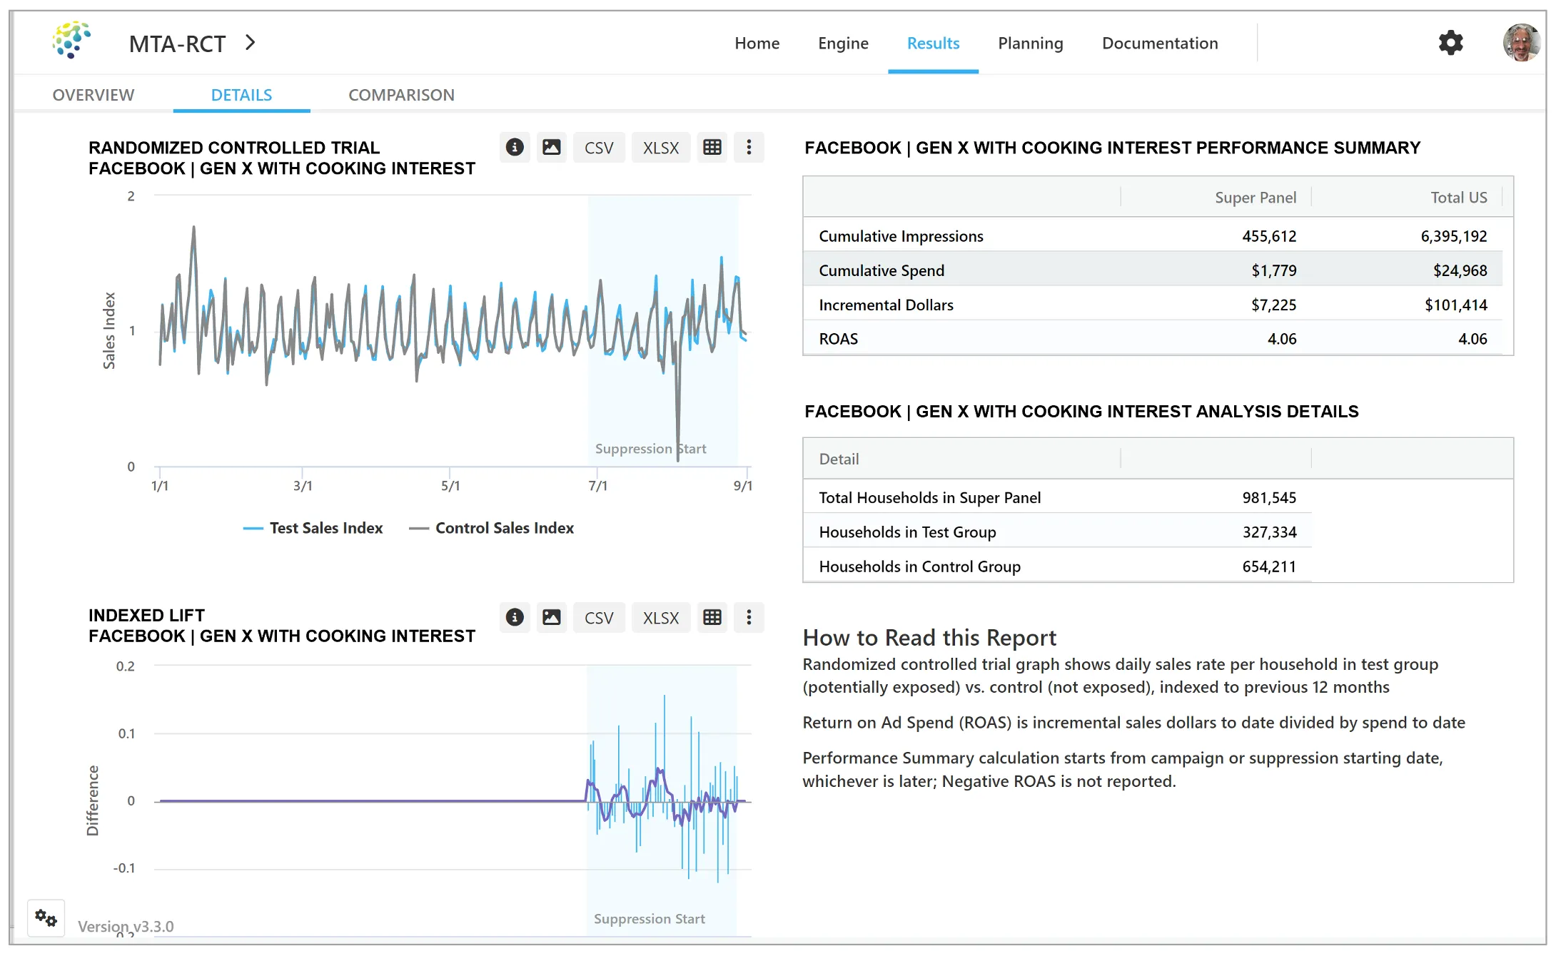Open the Planning page
The height and width of the screenshot is (956, 1556).
click(x=1030, y=43)
